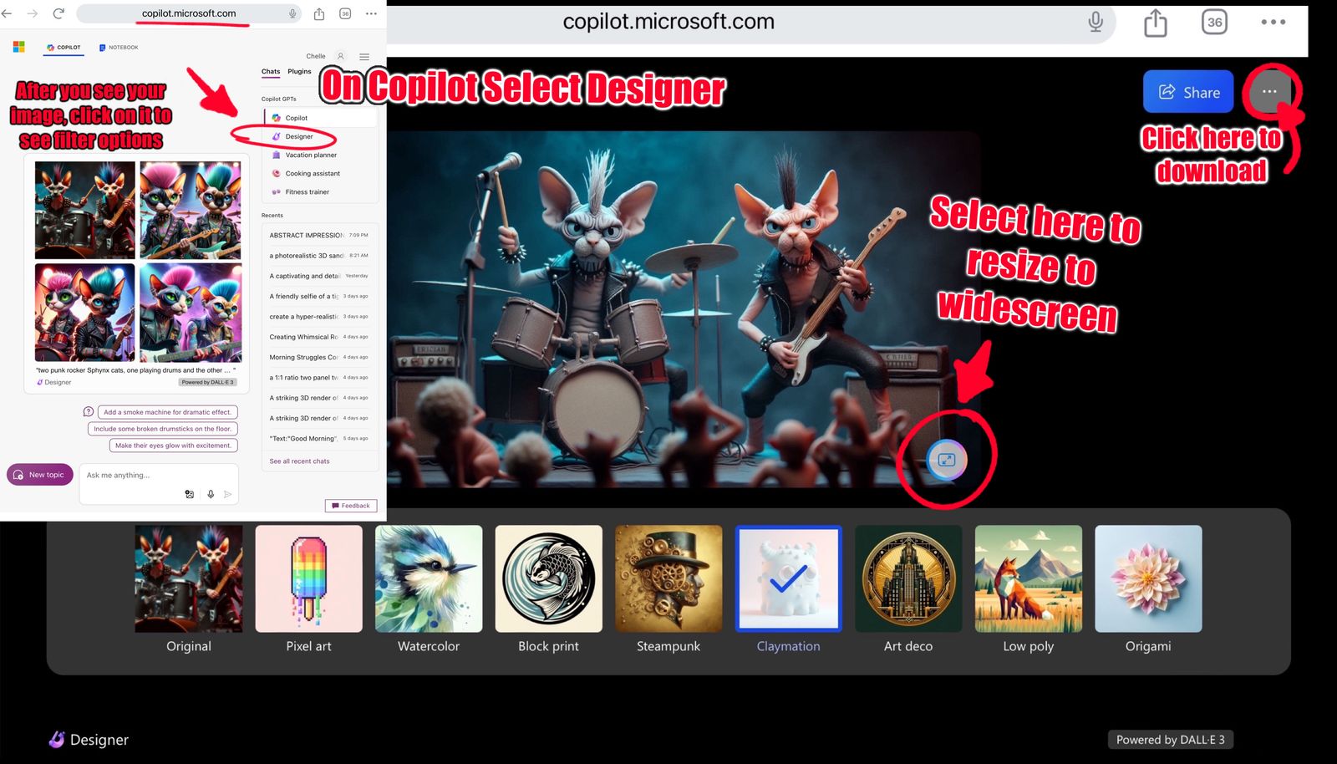Click the New topic button
Screen dimensions: 1337x764
(39, 474)
